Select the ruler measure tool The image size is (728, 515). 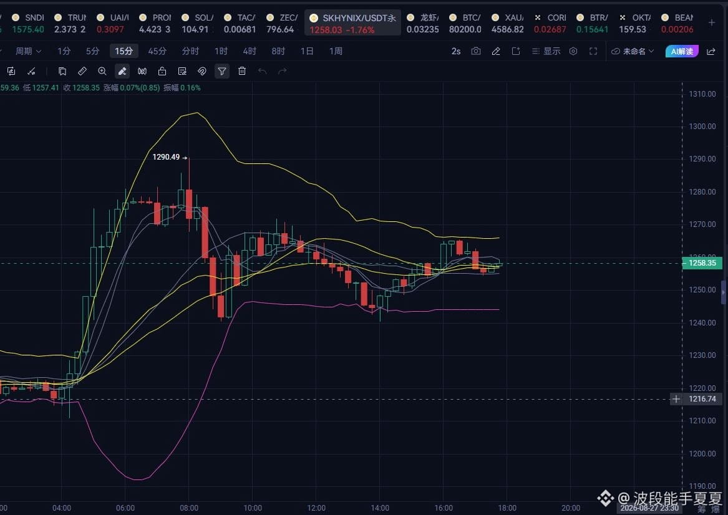82,71
